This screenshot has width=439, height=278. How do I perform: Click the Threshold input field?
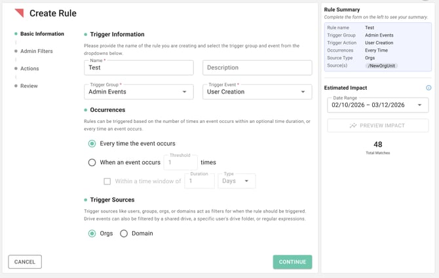tap(181, 162)
